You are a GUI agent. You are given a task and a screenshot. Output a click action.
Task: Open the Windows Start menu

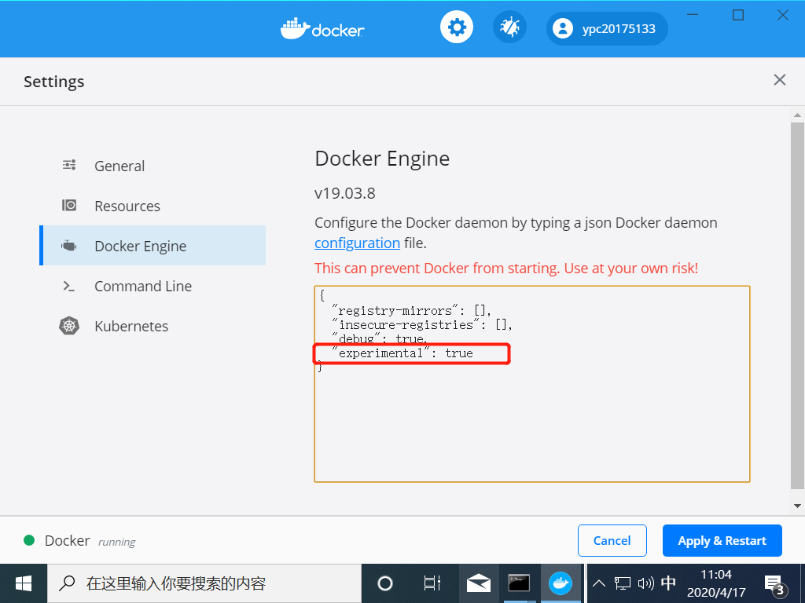coord(23,583)
